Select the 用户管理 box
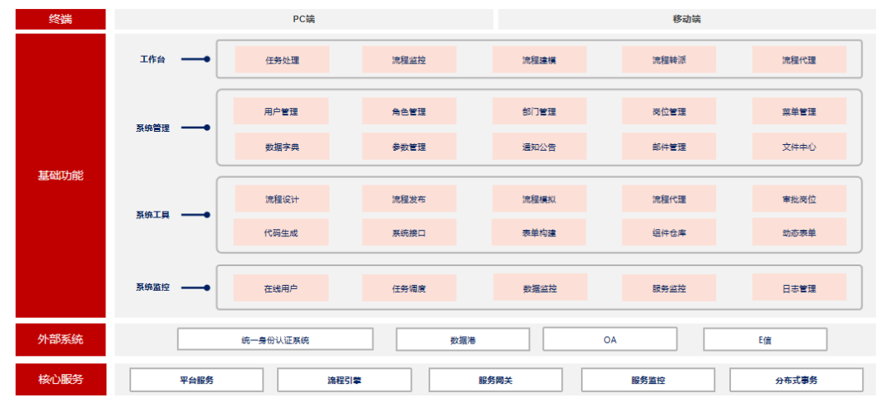This screenshot has height=402, width=890. pos(281,111)
